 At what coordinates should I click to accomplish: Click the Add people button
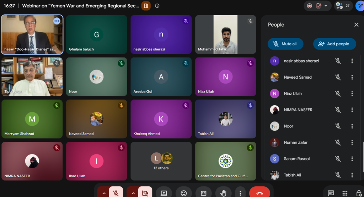pos(334,44)
